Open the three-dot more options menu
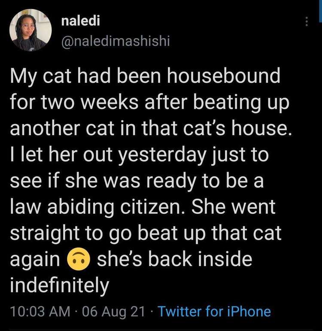 coord(307,21)
